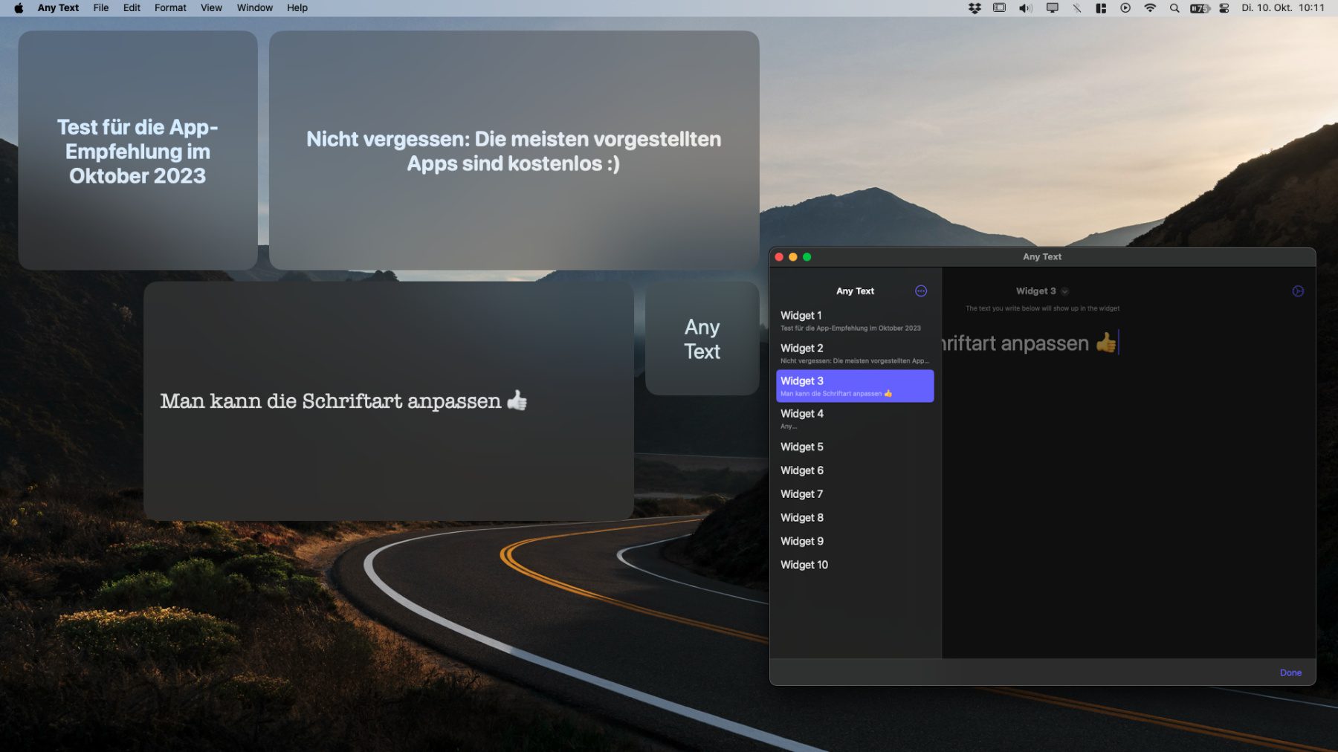
Task: Open Control Center from menu bar
Action: click(x=1224, y=8)
